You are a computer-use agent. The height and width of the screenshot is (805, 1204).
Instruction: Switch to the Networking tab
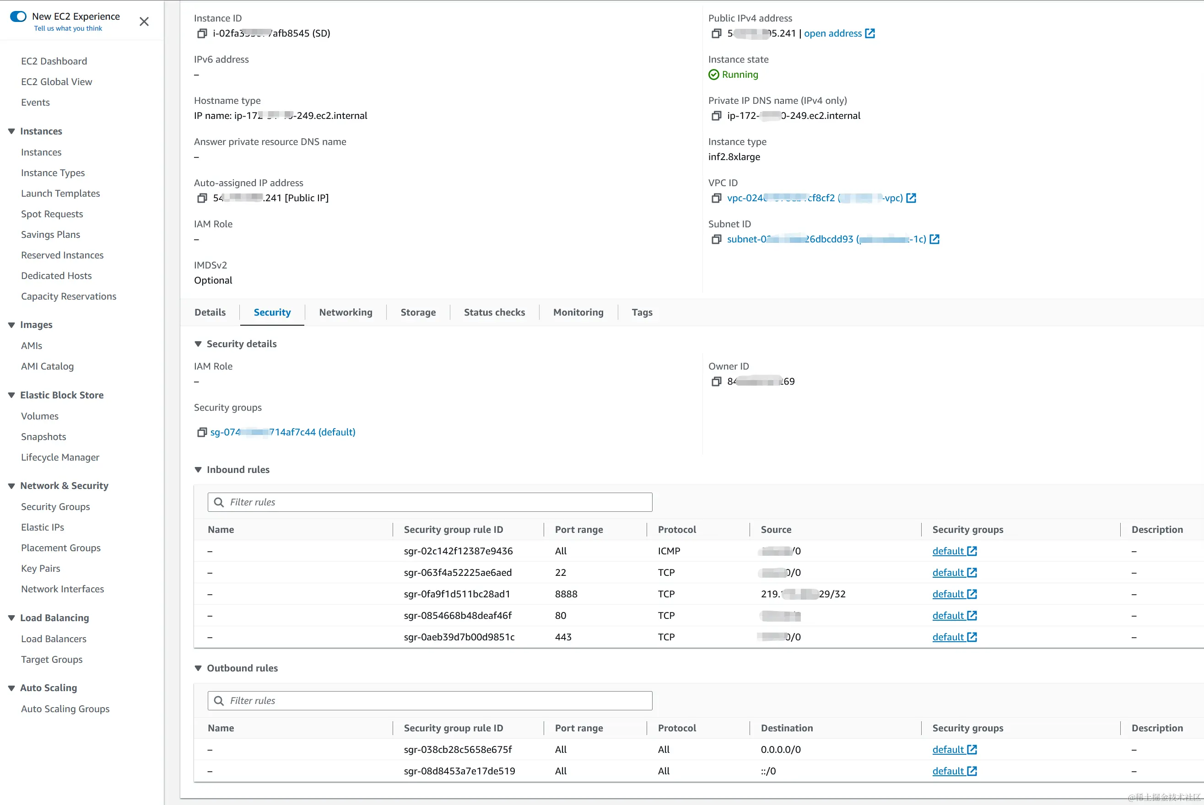pyautogui.click(x=346, y=312)
